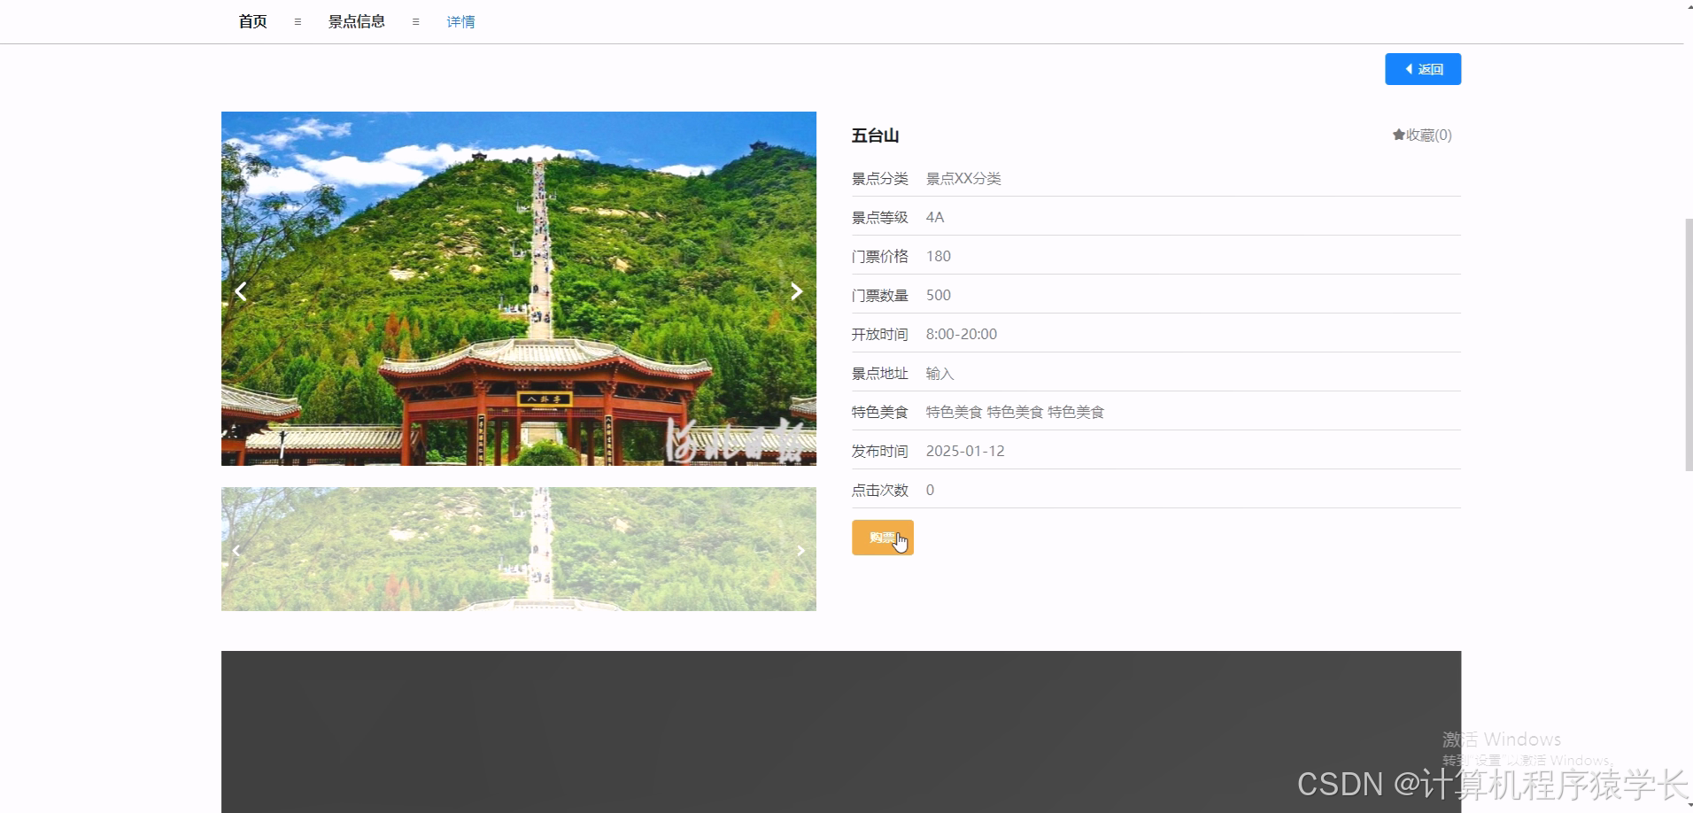Screen dimensions: 1693x813
Task: Open the 景点信息 breadcrumb link
Action: click(356, 21)
